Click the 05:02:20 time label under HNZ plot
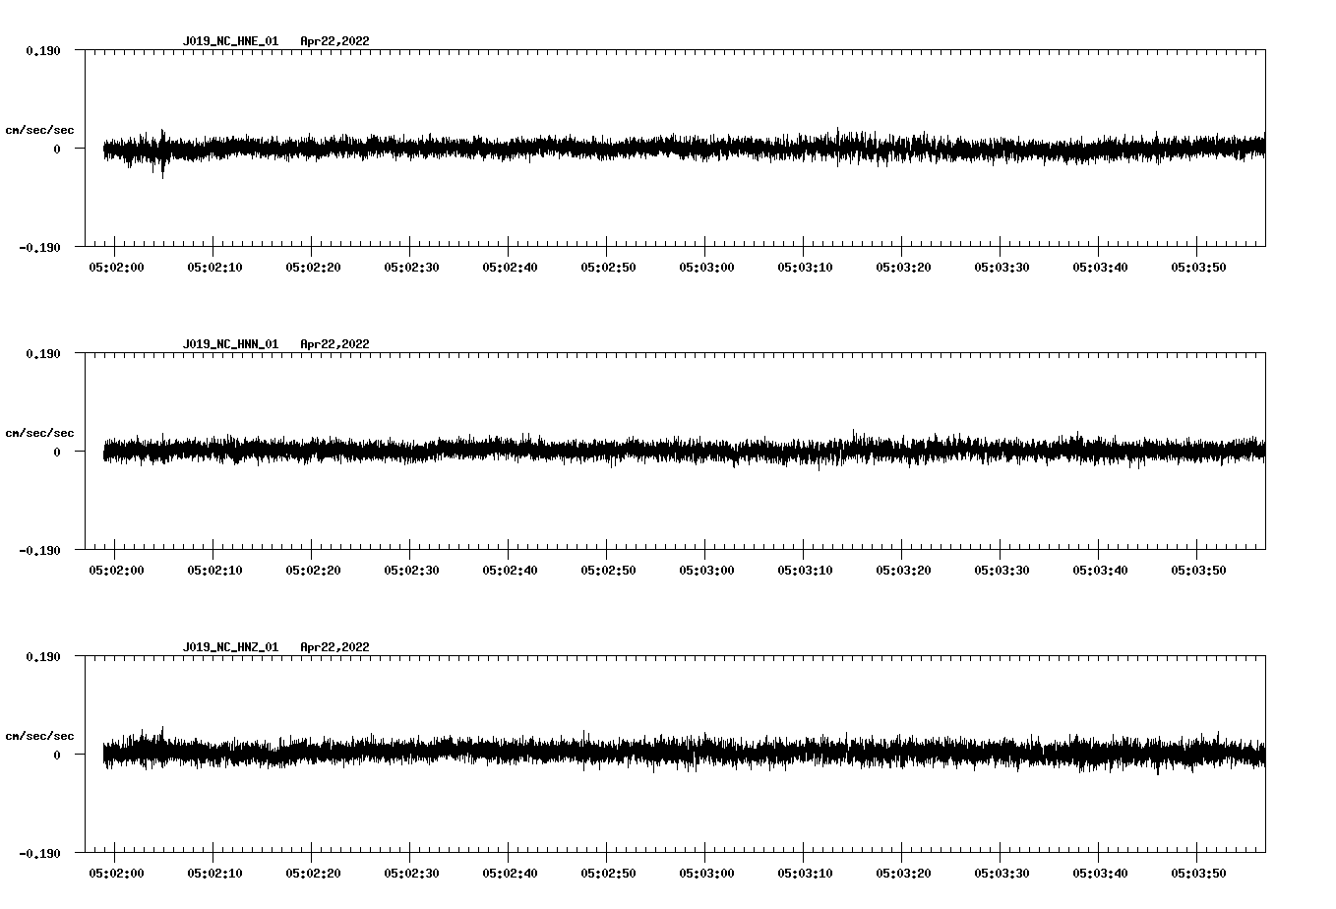Image resolution: width=1336 pixels, height=909 pixels. click(x=313, y=874)
